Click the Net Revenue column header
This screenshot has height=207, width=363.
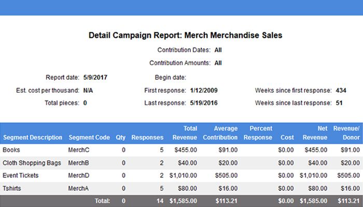(x=315, y=133)
